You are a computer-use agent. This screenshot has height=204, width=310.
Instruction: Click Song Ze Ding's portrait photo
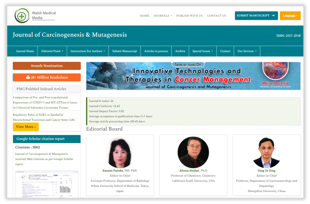pyautogui.click(x=266, y=152)
